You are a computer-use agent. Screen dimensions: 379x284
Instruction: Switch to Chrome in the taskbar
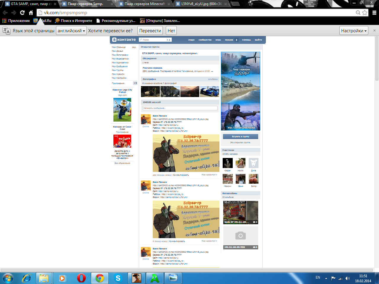pyautogui.click(x=99, y=278)
